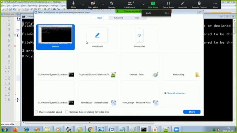Choose the iPhone/iPad share option
The width and height of the screenshot is (237, 133).
(x=139, y=37)
